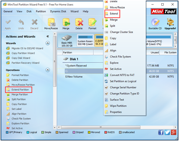Open the Facebook social icon
This screenshot has width=179, height=141.
pyautogui.click(x=161, y=132)
